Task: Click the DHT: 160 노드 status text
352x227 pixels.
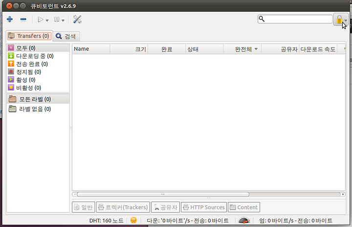Action: [x=107, y=221]
